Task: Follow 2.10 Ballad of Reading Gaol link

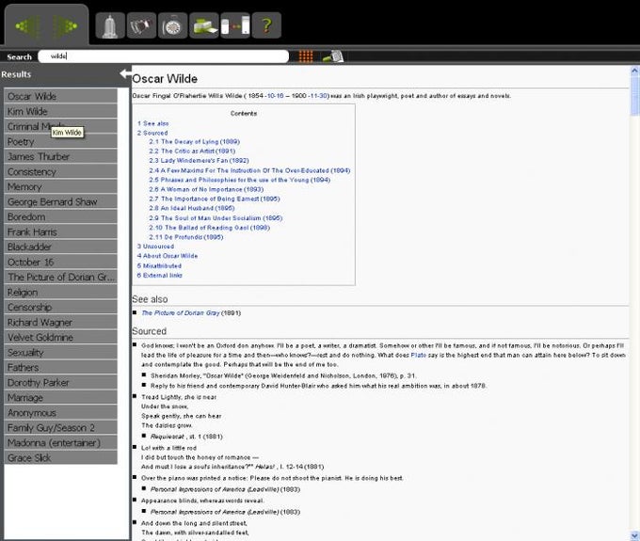Action: pyautogui.click(x=209, y=228)
